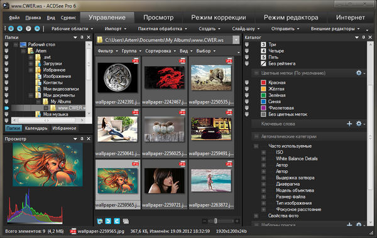Select Загрузки folder in tree
The height and width of the screenshot is (238, 377).
coord(52,63)
